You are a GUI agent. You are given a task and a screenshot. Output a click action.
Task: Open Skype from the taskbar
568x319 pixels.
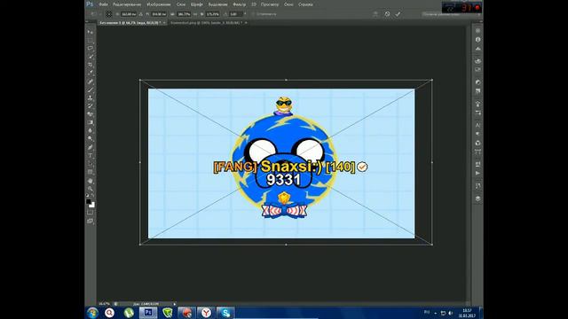point(225,313)
